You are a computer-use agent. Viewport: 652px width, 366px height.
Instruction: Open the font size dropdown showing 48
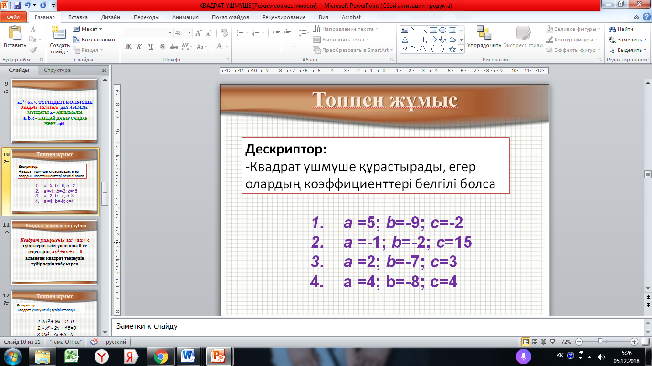182,33
